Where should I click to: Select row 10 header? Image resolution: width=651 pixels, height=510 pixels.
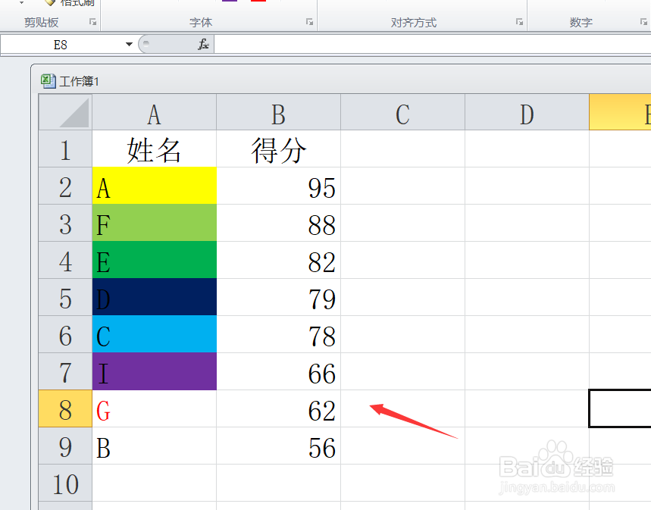(x=65, y=483)
